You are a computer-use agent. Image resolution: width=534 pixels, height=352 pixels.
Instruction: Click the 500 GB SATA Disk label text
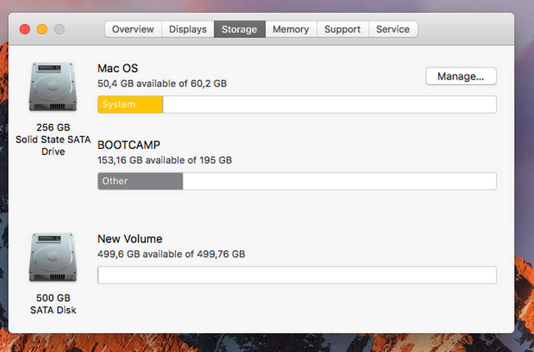53,304
